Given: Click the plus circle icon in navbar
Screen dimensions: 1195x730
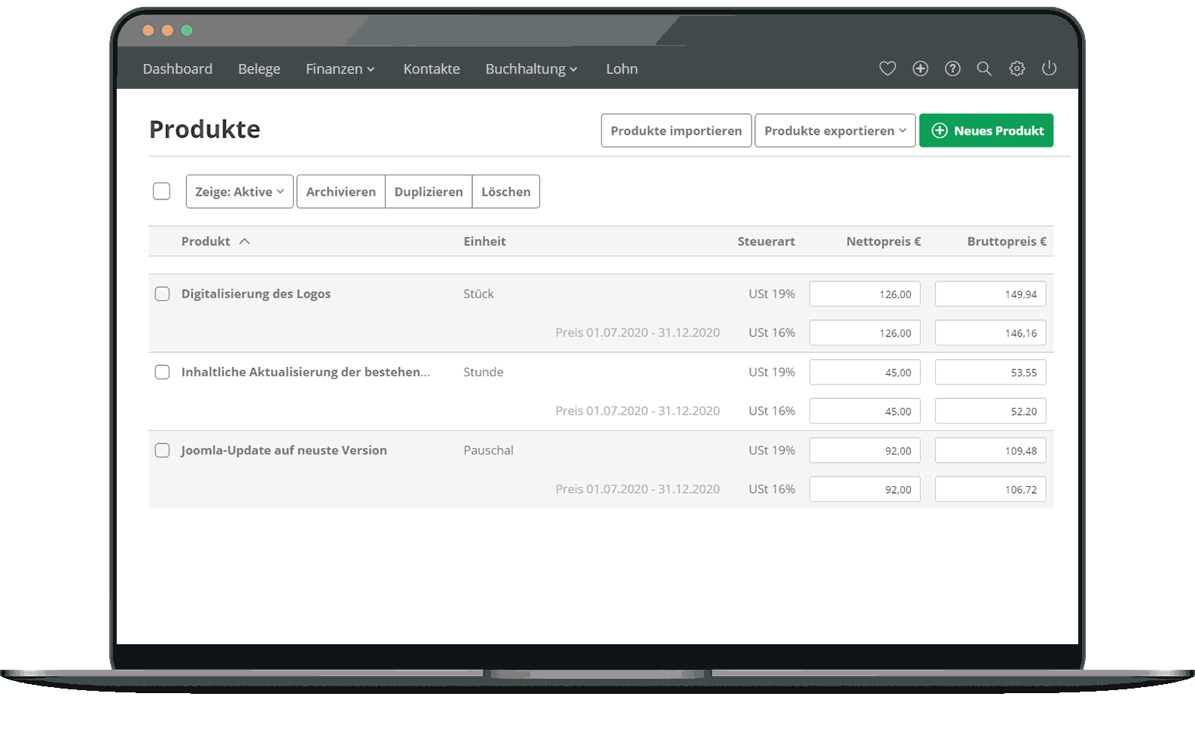Looking at the screenshot, I should pos(920,68).
